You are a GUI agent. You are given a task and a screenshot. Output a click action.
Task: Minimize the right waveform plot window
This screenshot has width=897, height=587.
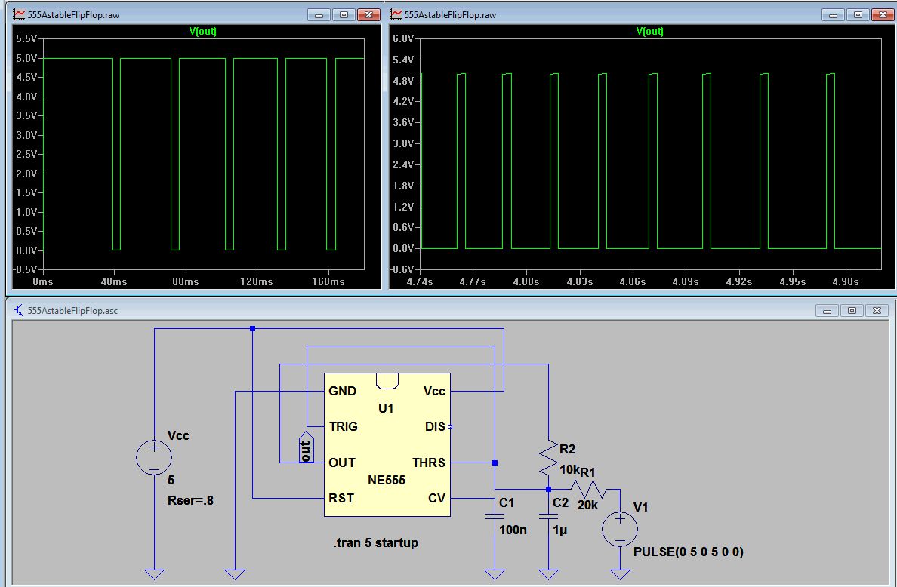point(834,14)
